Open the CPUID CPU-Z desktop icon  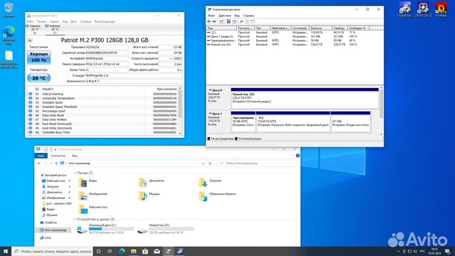[423, 9]
